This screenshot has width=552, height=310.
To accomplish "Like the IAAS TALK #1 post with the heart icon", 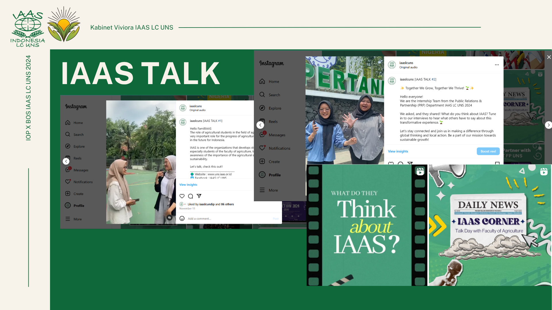I will (182, 196).
